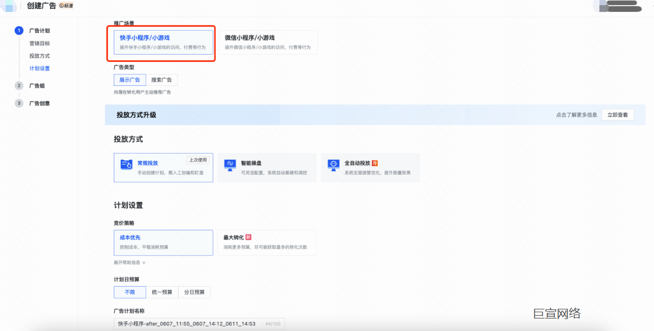
Task: Switch ad type to 搜索广告
Action: tap(163, 80)
